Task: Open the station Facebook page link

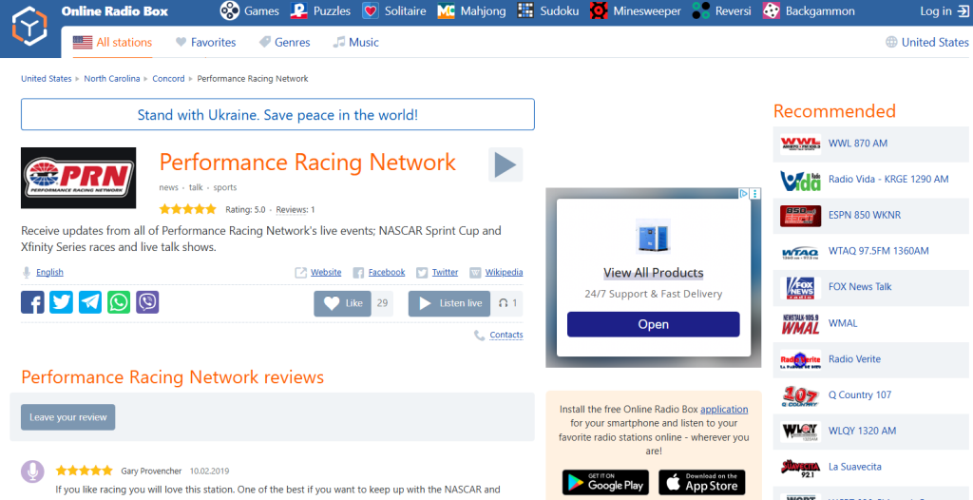Action: tap(387, 272)
